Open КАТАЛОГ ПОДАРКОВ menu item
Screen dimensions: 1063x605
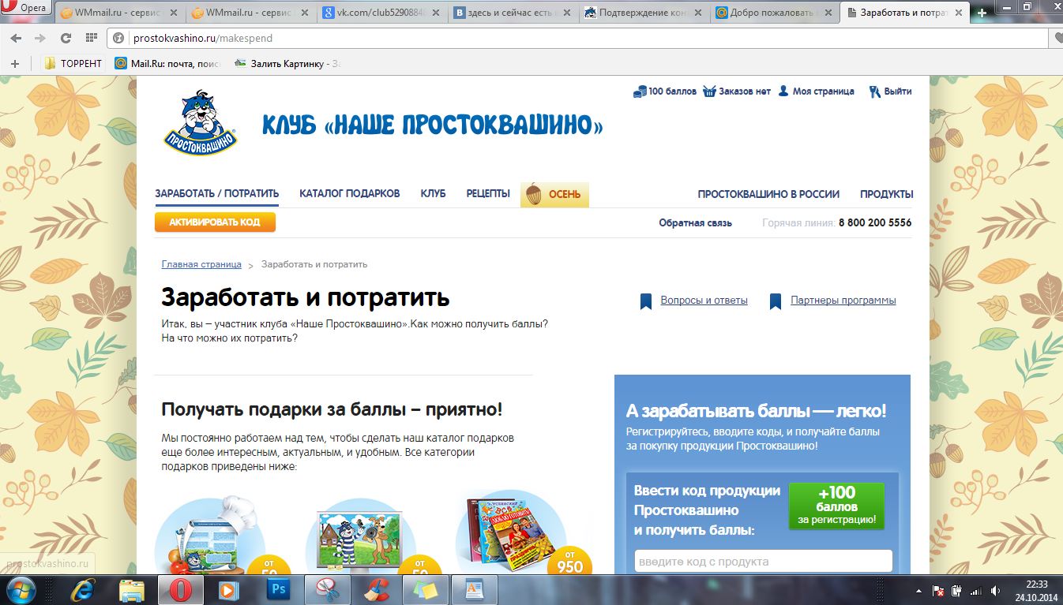(x=350, y=194)
